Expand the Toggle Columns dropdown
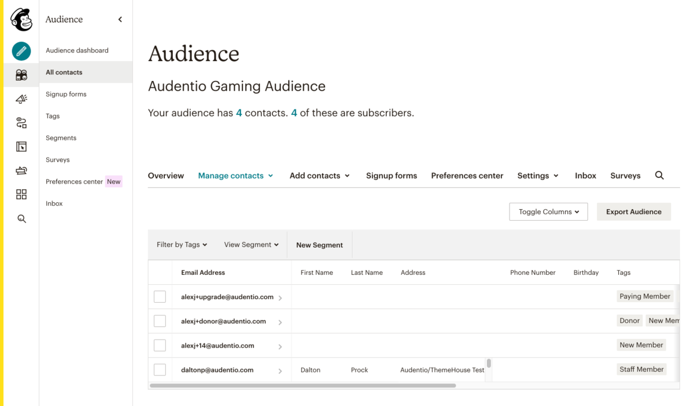 (x=548, y=212)
